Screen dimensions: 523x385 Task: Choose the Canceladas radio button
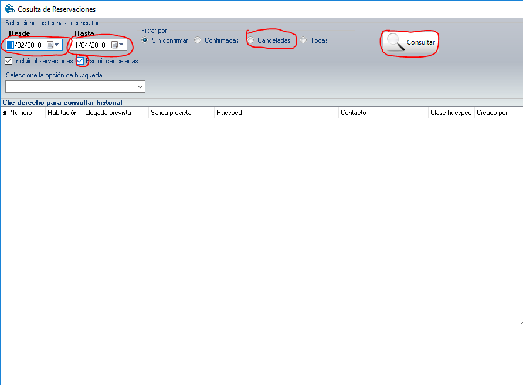(x=251, y=40)
